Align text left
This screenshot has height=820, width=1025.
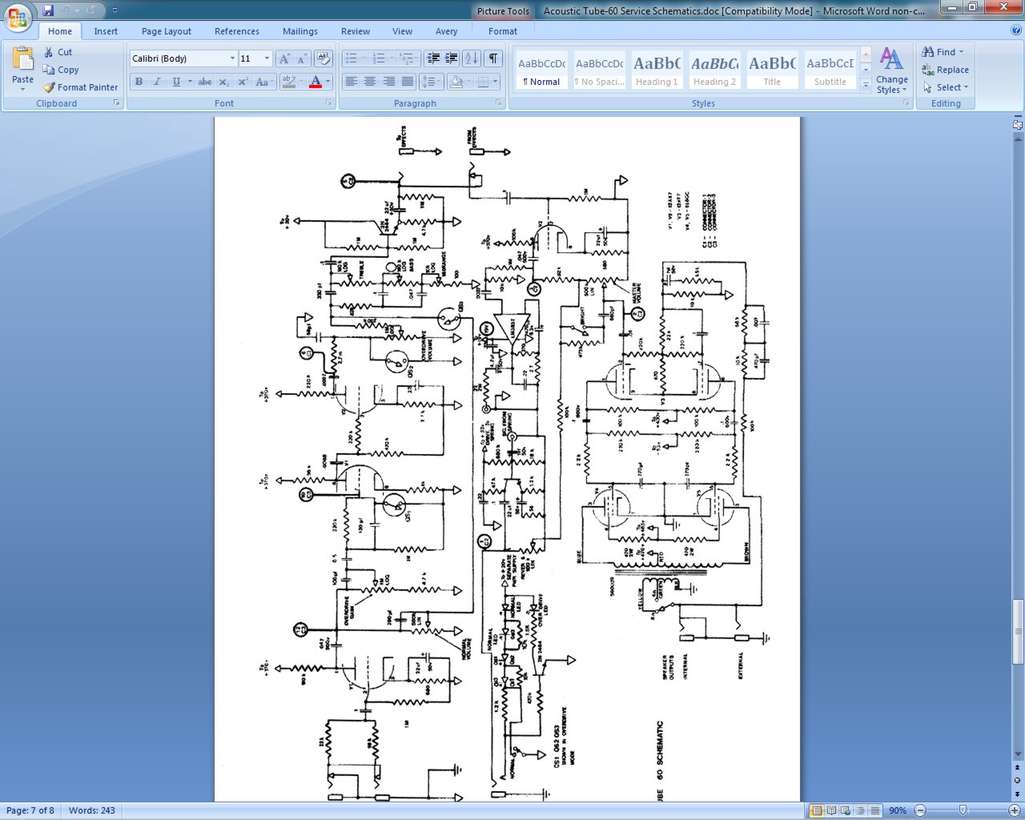click(351, 82)
